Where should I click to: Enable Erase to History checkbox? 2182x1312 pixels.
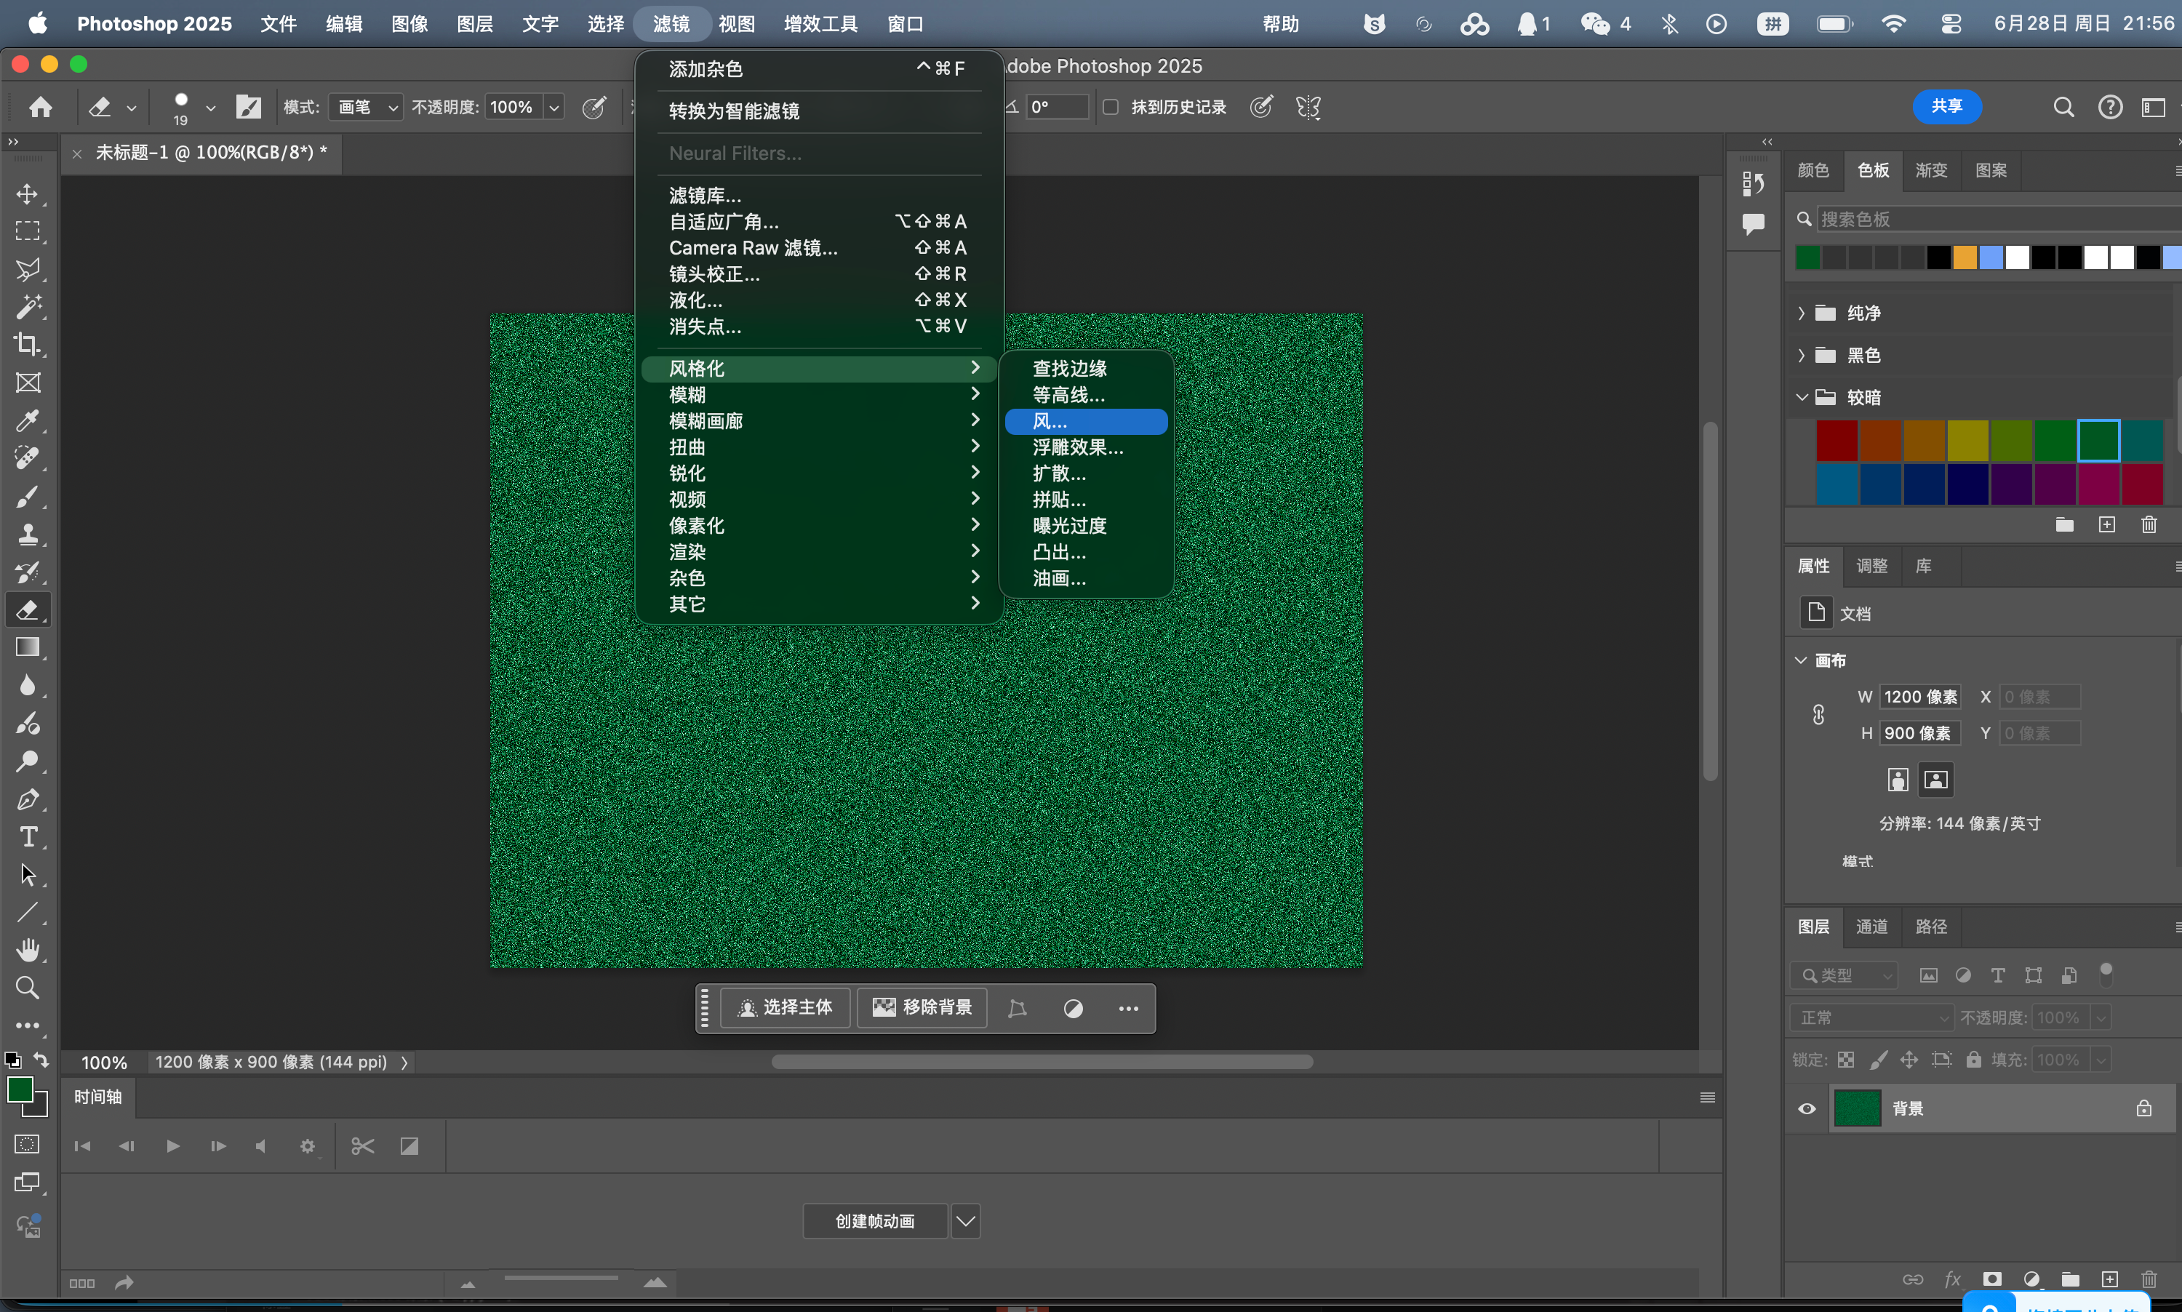1111,107
